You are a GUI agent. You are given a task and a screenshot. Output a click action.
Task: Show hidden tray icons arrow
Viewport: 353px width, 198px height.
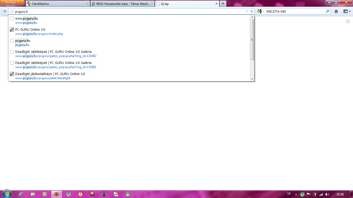296,194
